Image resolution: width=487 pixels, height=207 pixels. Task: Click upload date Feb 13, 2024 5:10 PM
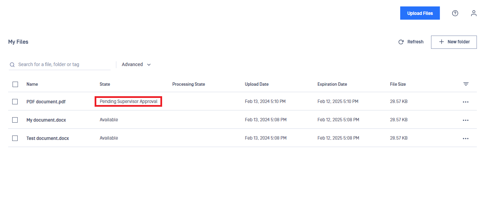[265, 101]
